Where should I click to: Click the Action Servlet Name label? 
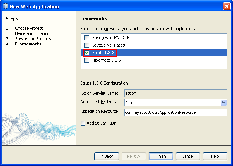[x=99, y=93]
